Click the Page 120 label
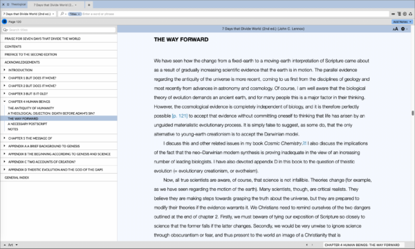Image resolution: width=415 pixels, height=249 pixels. pyautogui.click(x=15, y=21)
